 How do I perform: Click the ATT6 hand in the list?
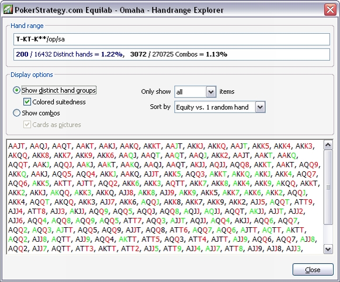pos(179,230)
